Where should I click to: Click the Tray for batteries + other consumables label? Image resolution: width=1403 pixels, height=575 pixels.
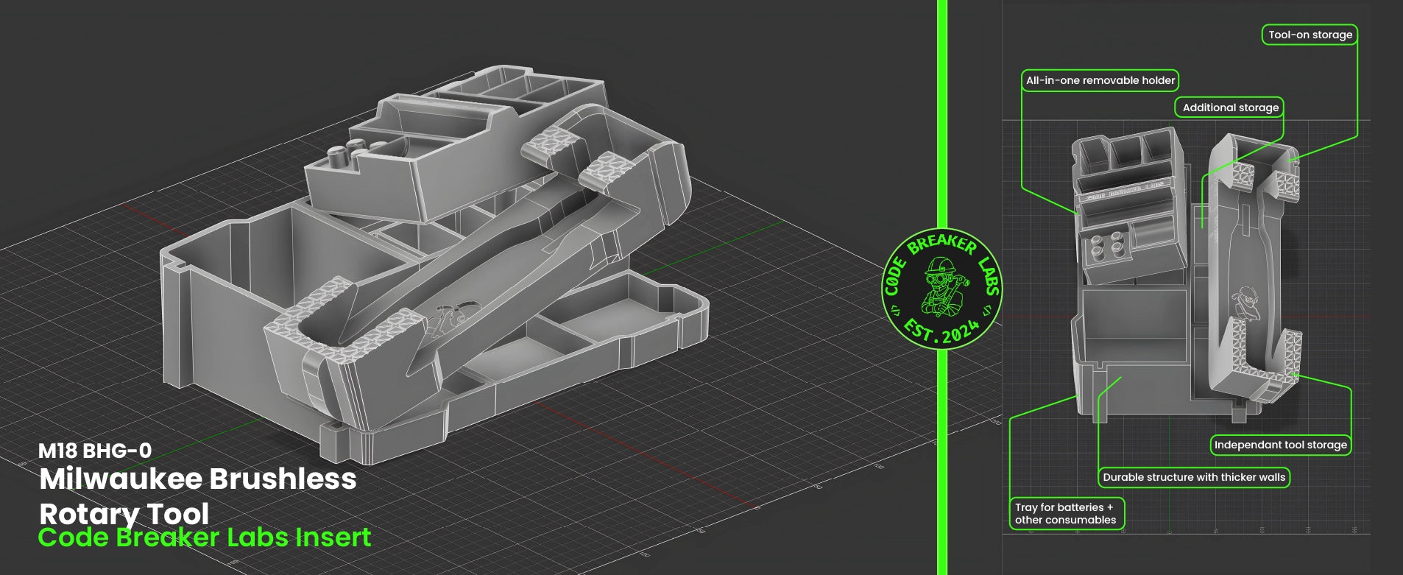coord(1065,513)
